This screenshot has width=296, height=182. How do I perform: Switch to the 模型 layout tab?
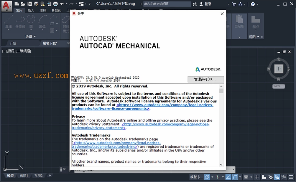click(x=10, y=176)
